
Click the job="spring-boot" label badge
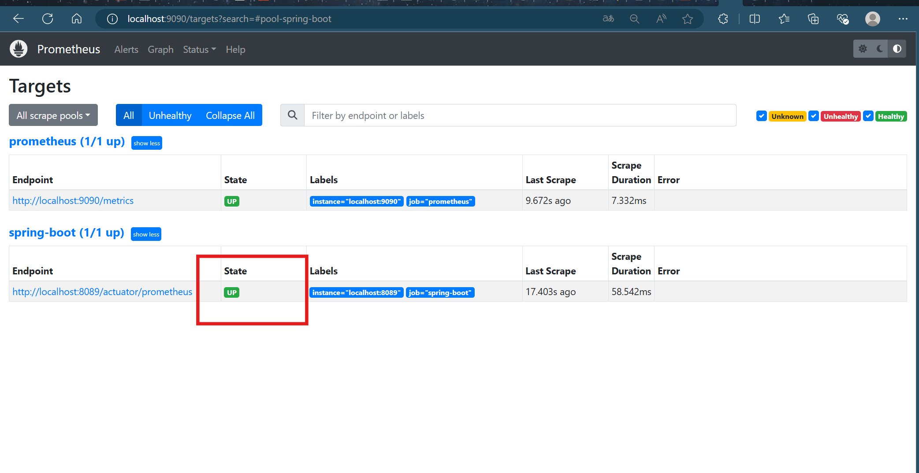440,292
